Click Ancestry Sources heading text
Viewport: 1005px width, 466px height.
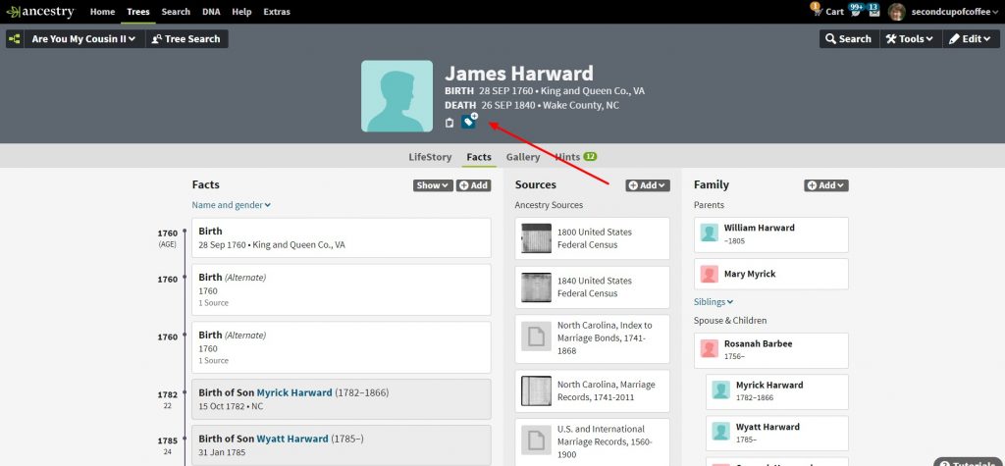pyautogui.click(x=549, y=205)
